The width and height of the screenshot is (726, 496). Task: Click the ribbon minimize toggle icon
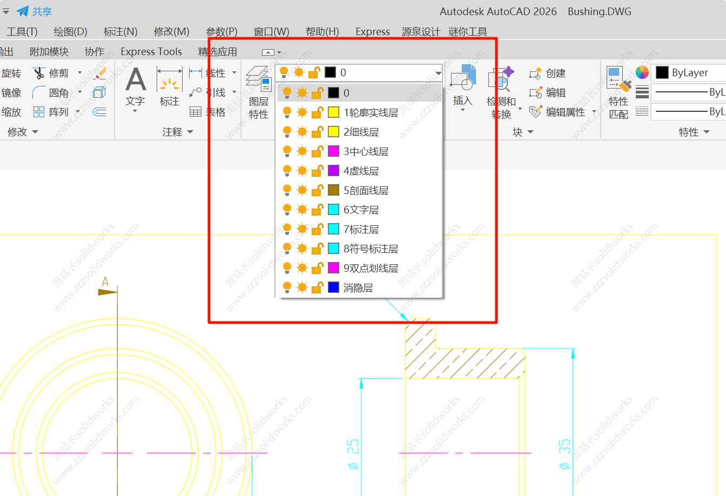pos(268,52)
